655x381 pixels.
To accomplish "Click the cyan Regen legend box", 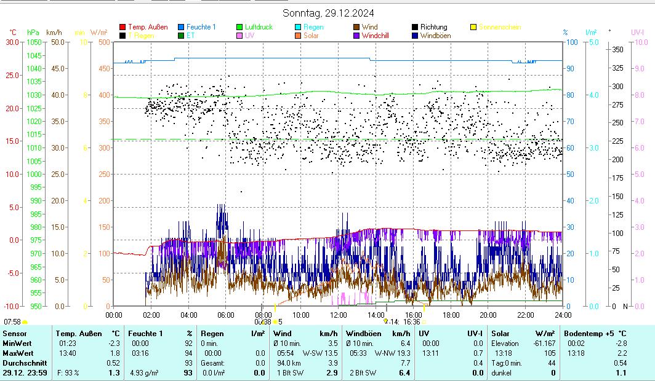I will [299, 27].
